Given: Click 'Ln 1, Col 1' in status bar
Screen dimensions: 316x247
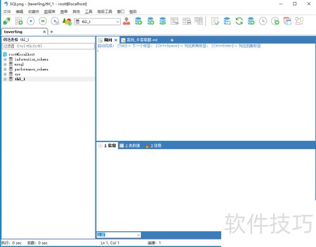Looking at the screenshot, I should point(110,243).
